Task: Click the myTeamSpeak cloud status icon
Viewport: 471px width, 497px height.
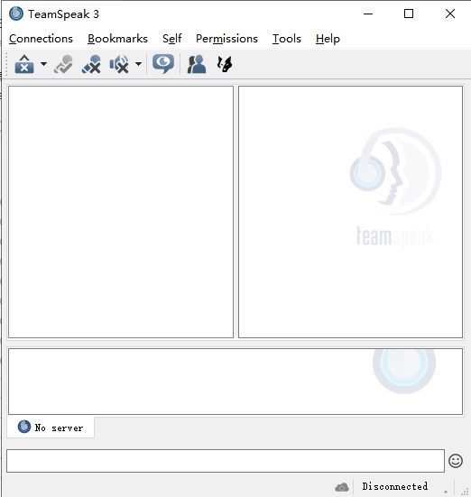Action: tap(342, 487)
